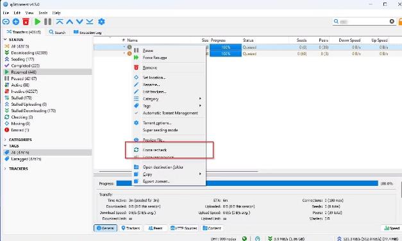Click the File menu
The image size is (402, 241).
point(6,13)
